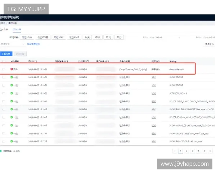This screenshot has height=173, width=216.
Task: Toggle the select-all checkbox in table header
Action: click(x=4, y=61)
